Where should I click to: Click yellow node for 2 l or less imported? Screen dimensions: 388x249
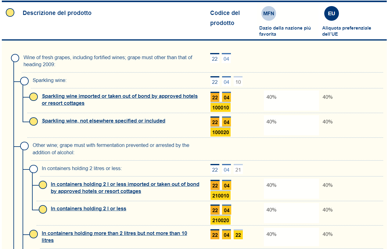point(43,185)
